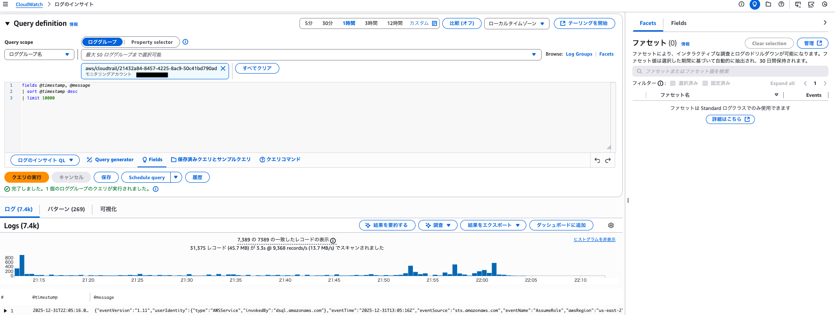This screenshot has width=835, height=315.
Task: Click テーリングを開始 button
Action: pyautogui.click(x=584, y=24)
